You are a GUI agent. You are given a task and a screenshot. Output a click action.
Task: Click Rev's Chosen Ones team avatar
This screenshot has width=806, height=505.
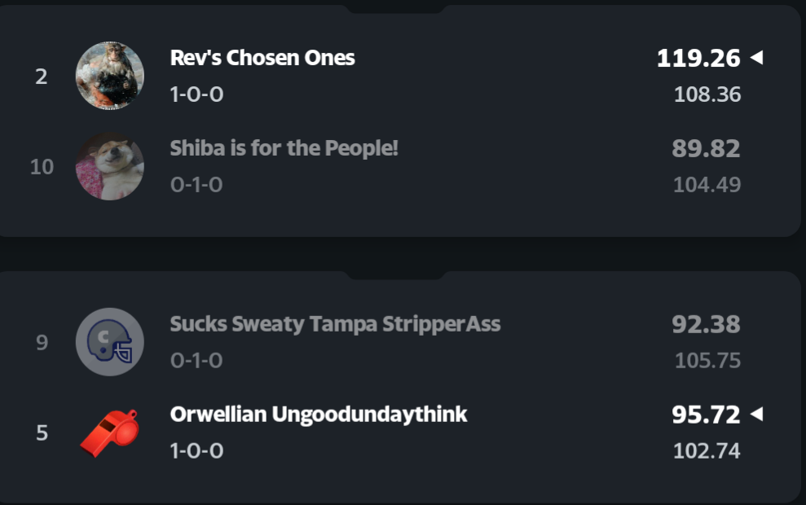click(x=110, y=76)
